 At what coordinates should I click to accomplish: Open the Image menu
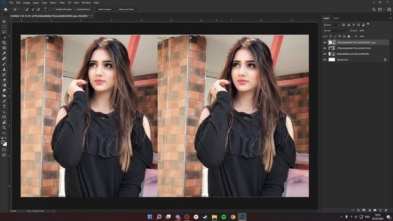click(26, 2)
